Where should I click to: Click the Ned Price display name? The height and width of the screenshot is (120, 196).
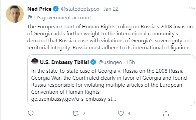39,9
